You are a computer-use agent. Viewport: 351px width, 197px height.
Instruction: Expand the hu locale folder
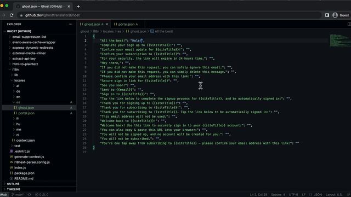click(x=18, y=124)
